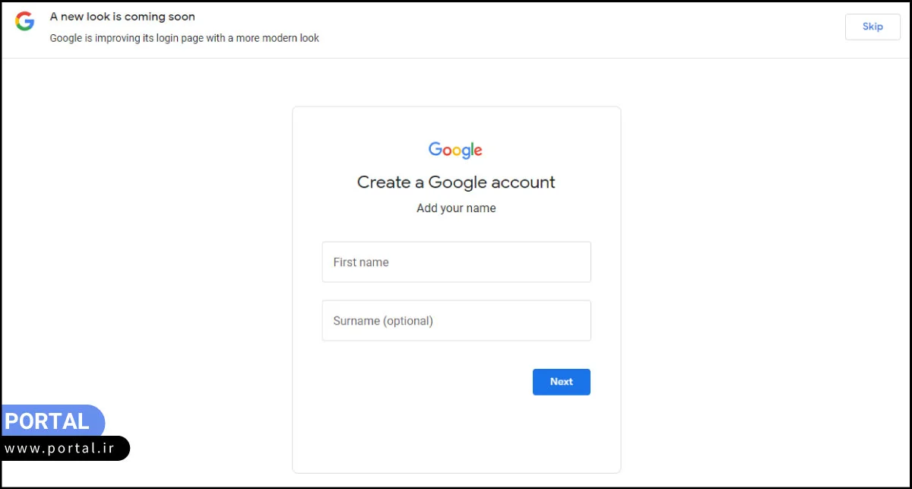
Task: Focus the Surname (optional) field
Action: (456, 321)
